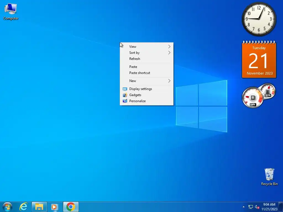The height and width of the screenshot is (212, 283).
Task: Click the orange calendar gadget
Action: [259, 60]
